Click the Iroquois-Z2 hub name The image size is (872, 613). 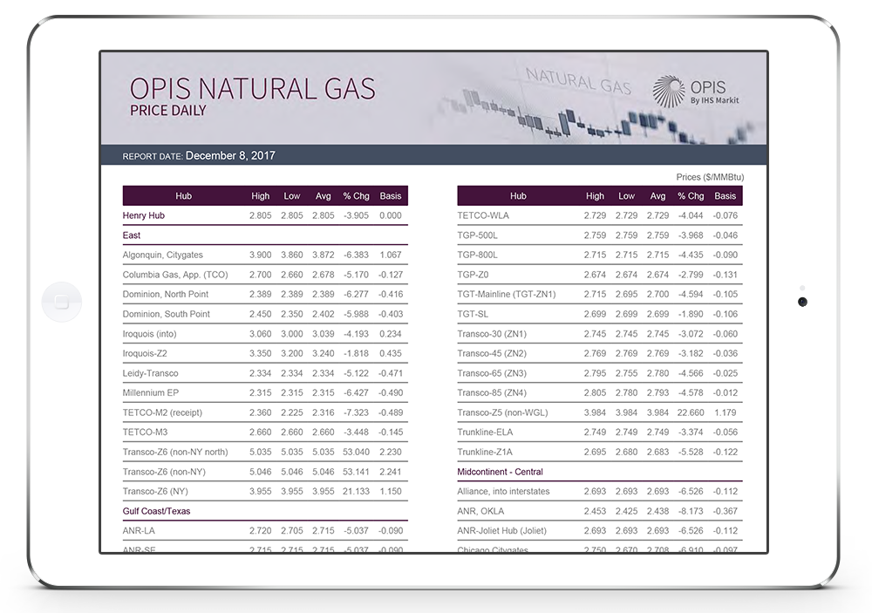point(145,353)
